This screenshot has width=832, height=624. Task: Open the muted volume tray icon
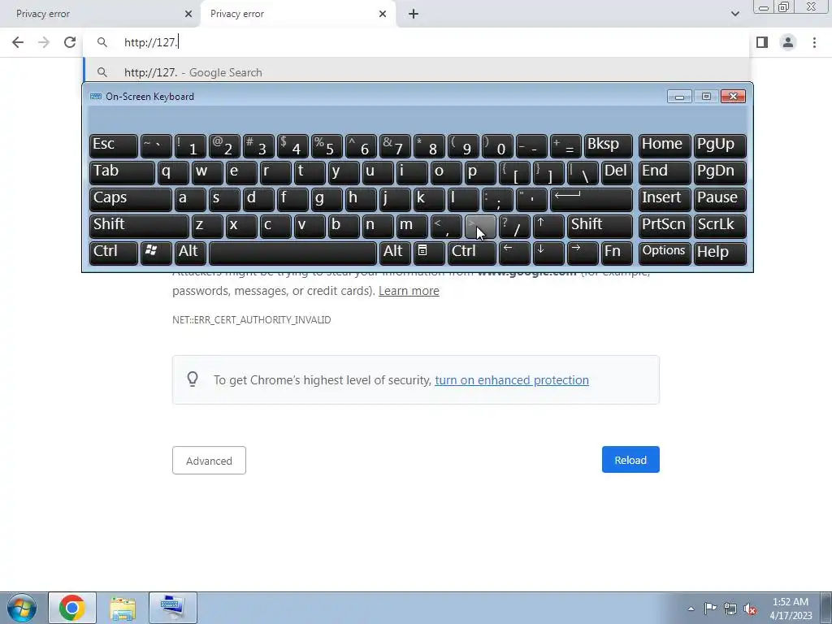click(750, 609)
